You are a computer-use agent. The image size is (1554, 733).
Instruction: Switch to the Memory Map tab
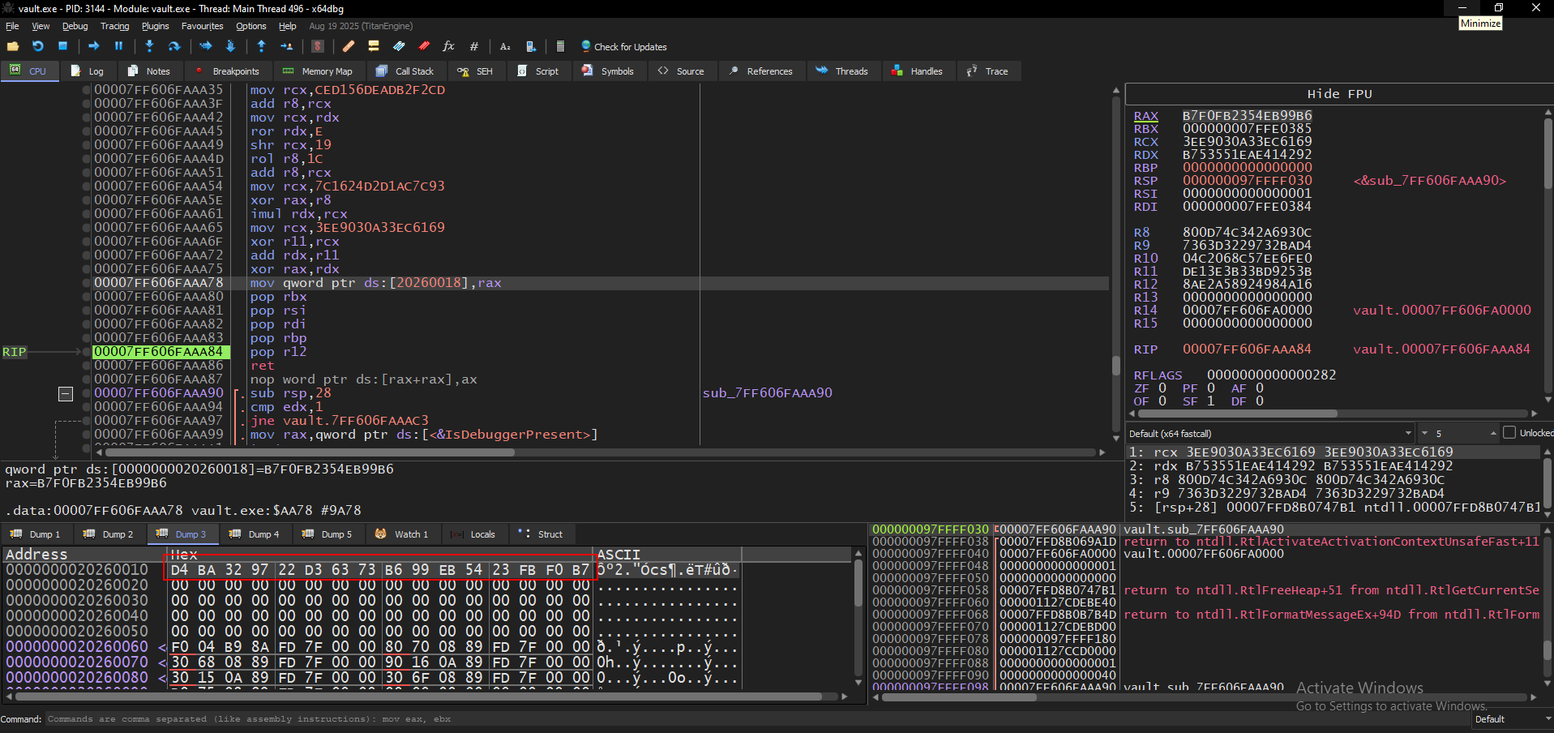318,71
